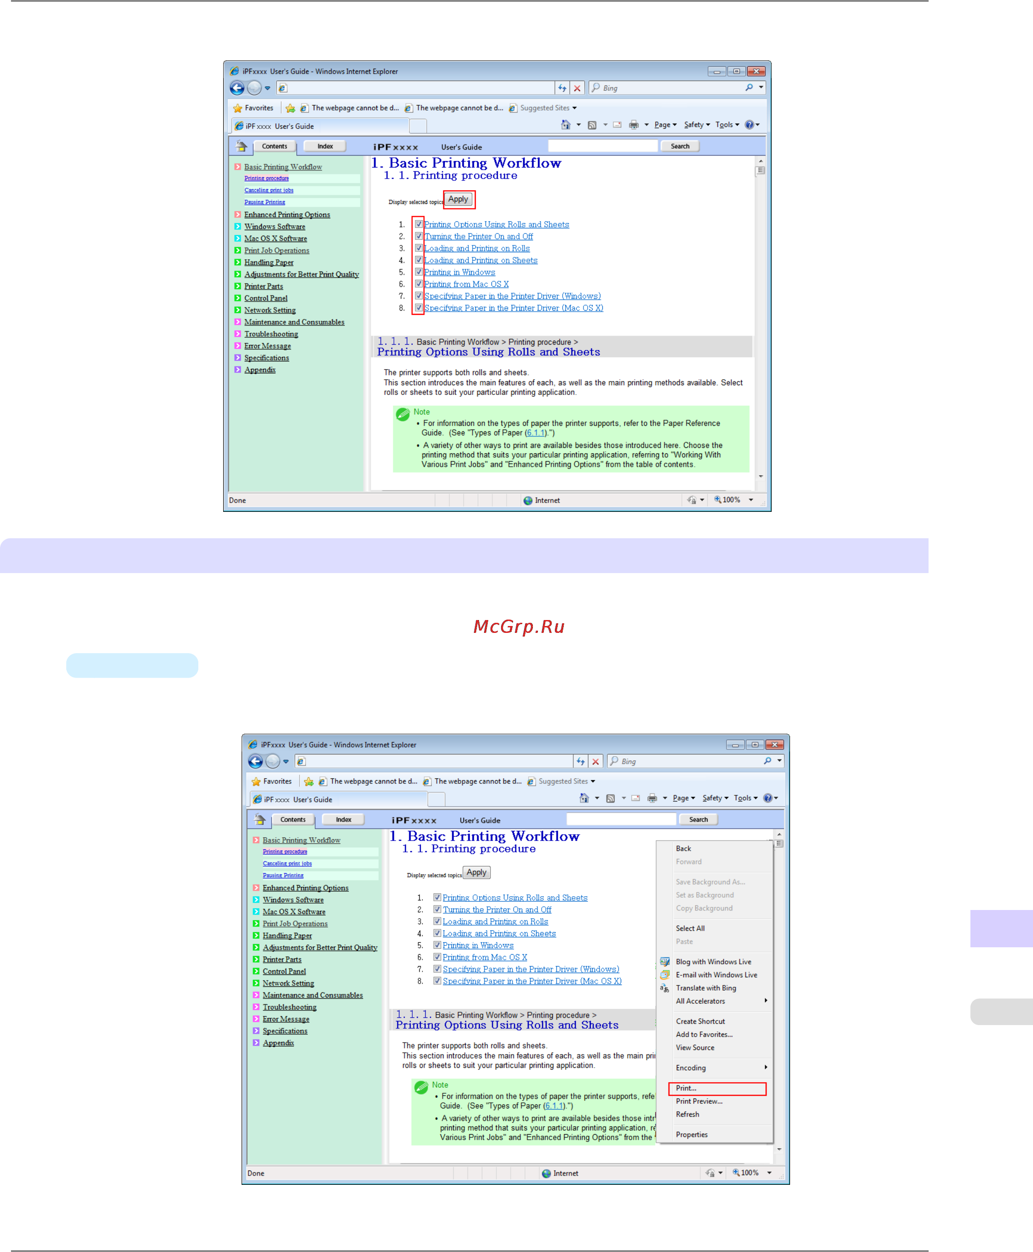Screen dimensions: 1033x1252
Task: Click the Feeds icon in the top window command bar
Action: tap(592, 125)
